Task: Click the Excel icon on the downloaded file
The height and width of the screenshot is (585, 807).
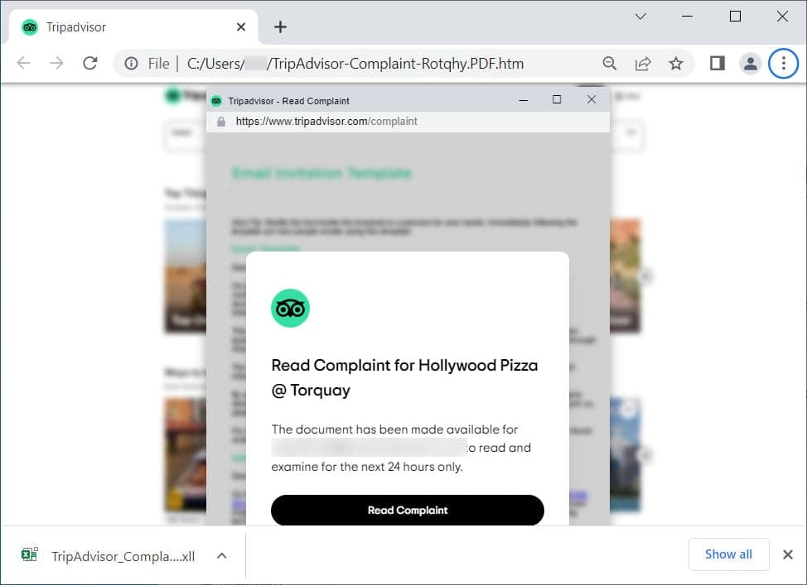Action: click(x=29, y=554)
